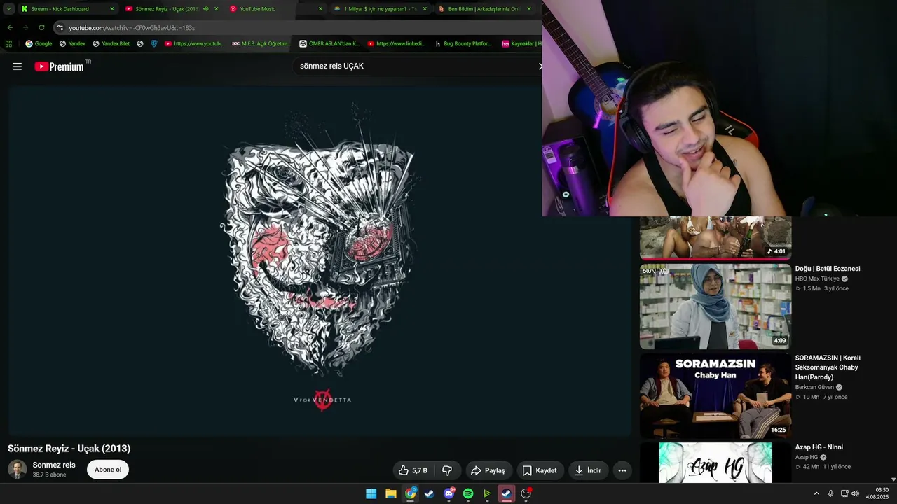Image resolution: width=897 pixels, height=504 pixels.
Task: Open File Explorer from the taskbar
Action: click(x=391, y=493)
